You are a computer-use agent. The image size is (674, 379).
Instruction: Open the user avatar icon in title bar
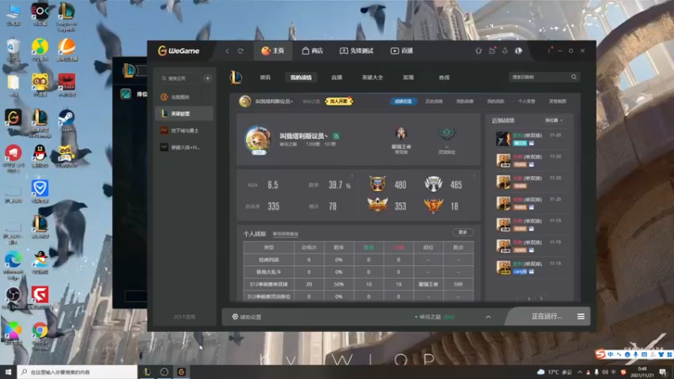[519, 51]
